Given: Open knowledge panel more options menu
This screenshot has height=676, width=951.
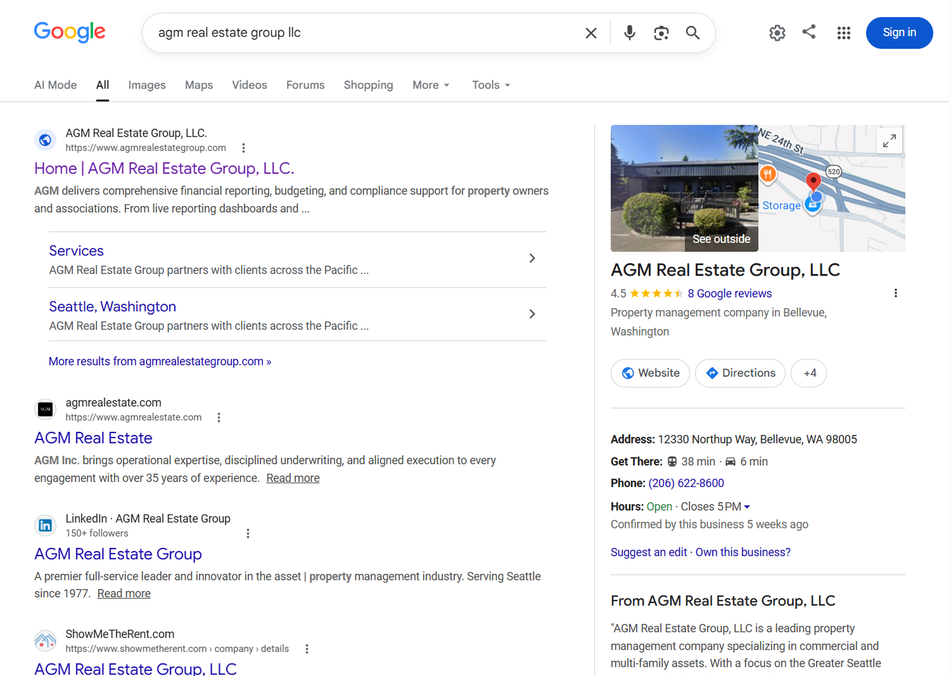Looking at the screenshot, I should (895, 293).
